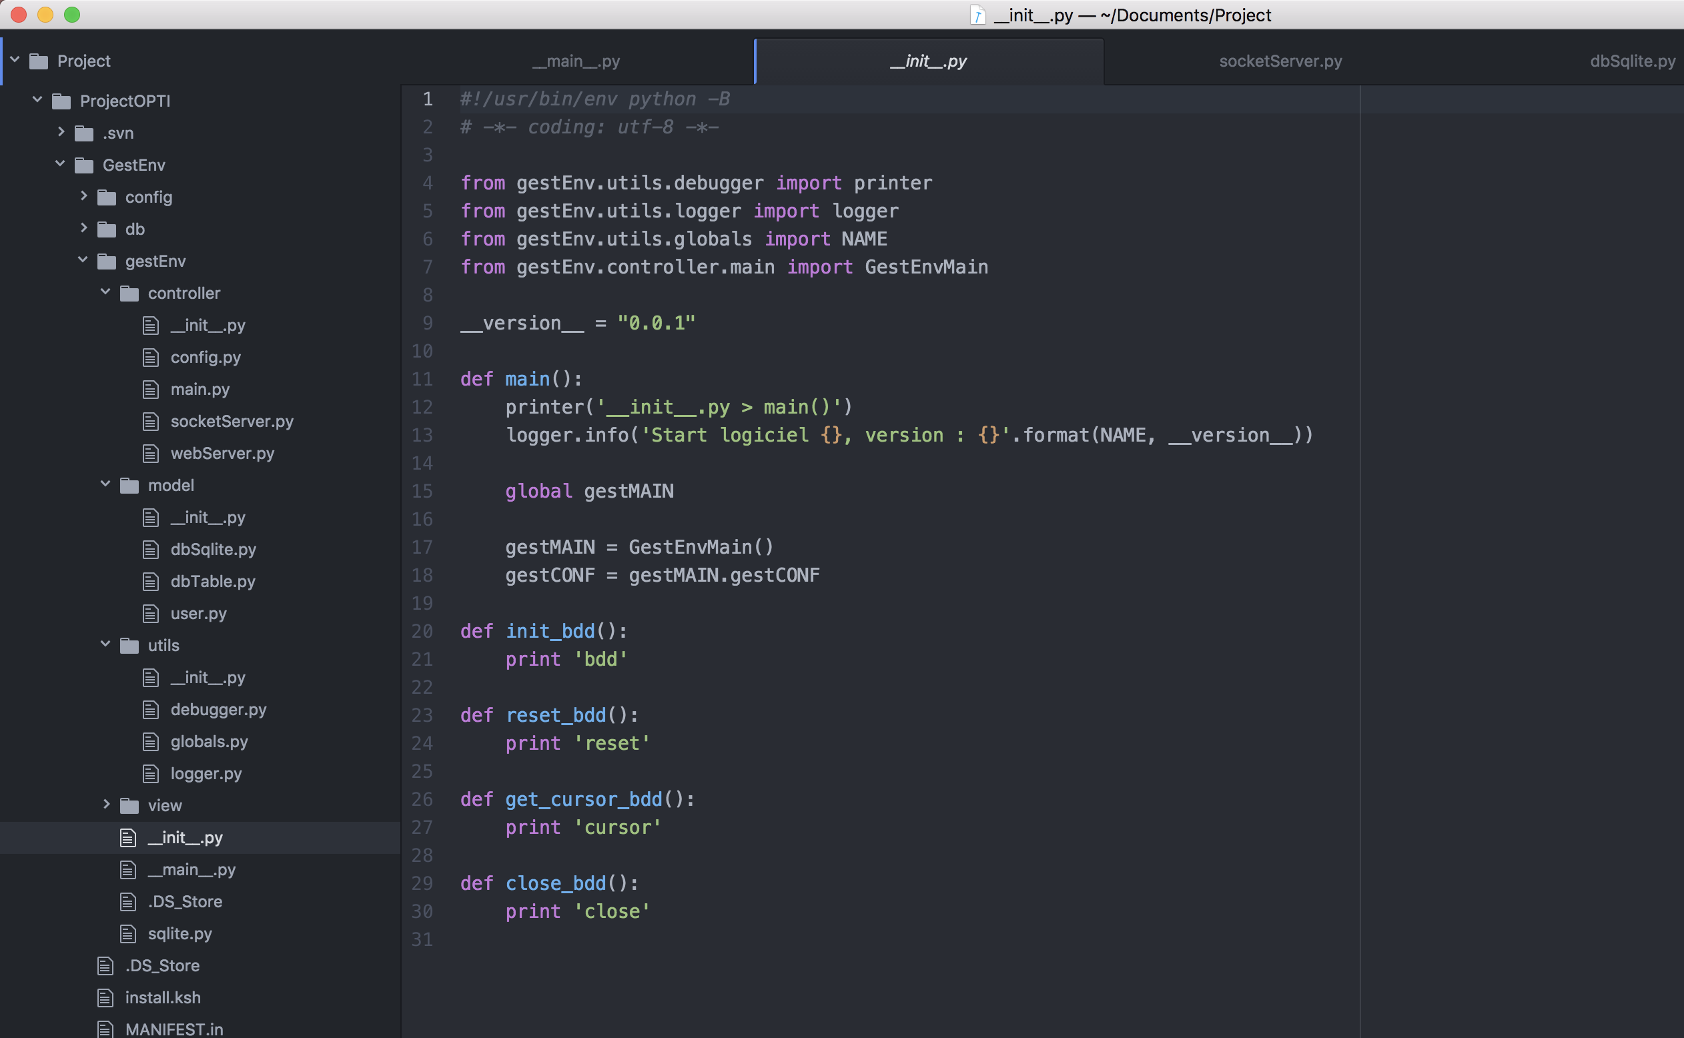Click the document icon in title bar
The image size is (1684, 1038).
point(977,15)
